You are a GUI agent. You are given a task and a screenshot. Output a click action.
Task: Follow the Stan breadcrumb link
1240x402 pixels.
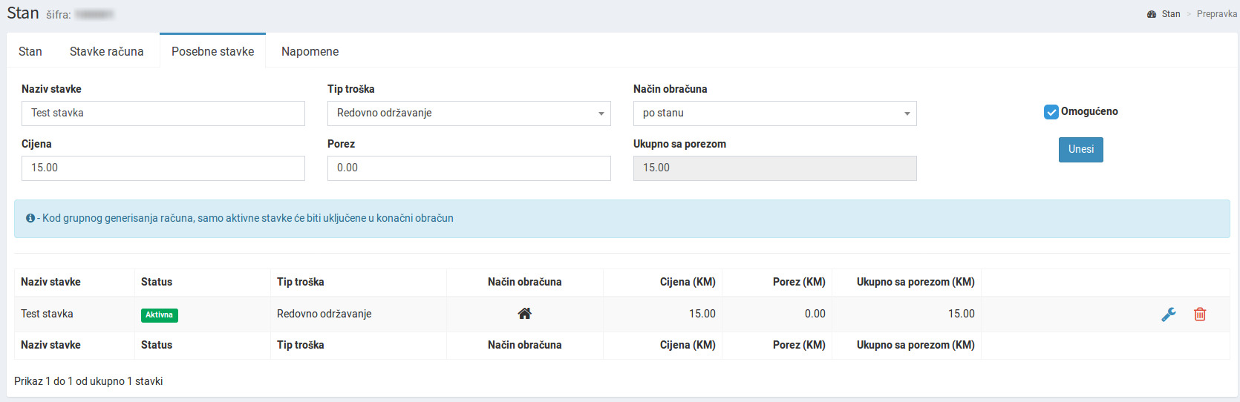(x=1170, y=14)
